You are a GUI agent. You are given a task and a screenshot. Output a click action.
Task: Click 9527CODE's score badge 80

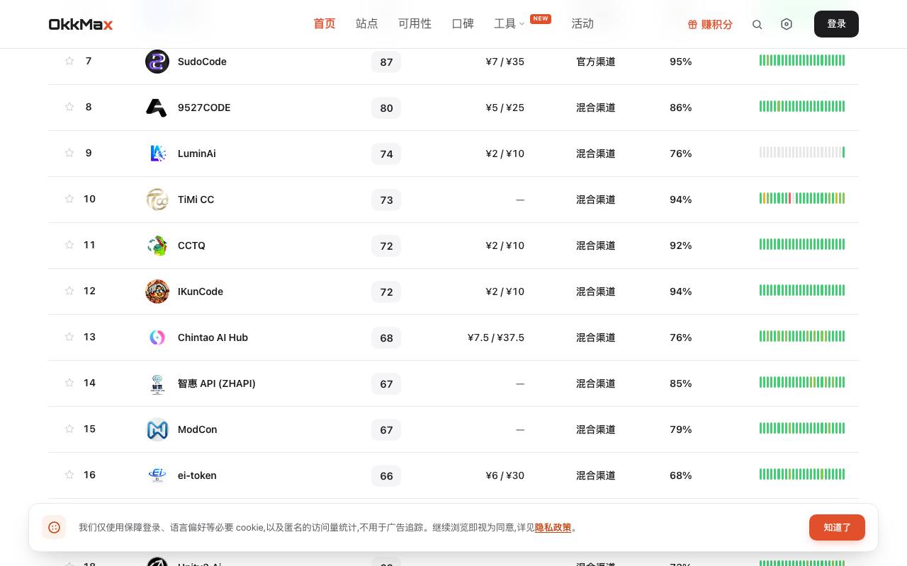[386, 108]
